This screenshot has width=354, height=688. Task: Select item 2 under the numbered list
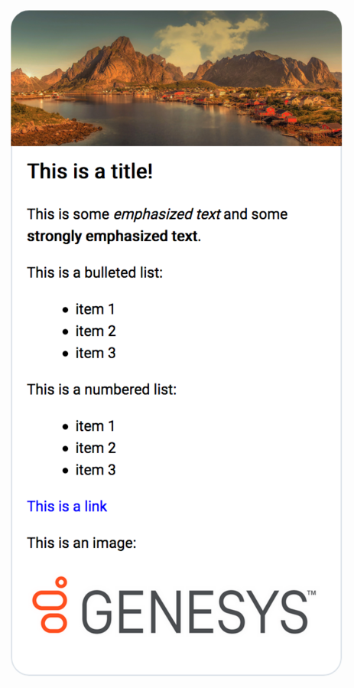(x=96, y=448)
